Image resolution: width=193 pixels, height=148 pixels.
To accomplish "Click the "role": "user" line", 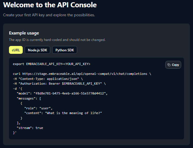I will pyautogui.click(x=38, y=108).
